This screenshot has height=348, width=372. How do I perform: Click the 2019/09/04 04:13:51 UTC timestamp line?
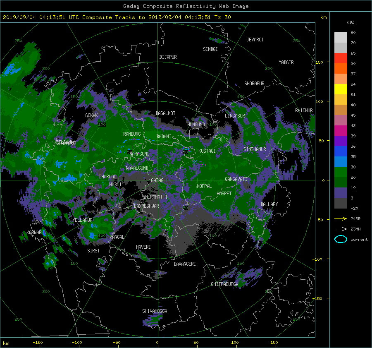click(x=117, y=17)
